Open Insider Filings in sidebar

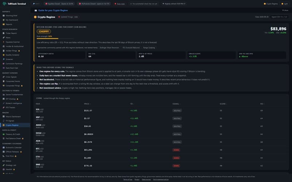(x=11, y=51)
